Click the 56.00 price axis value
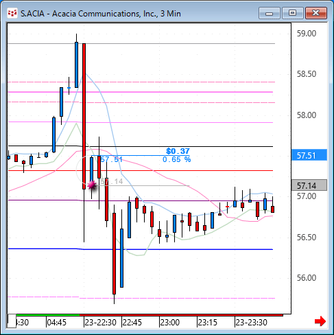 (307, 278)
